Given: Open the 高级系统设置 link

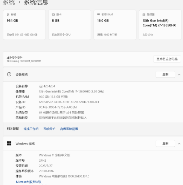Looking at the screenshot, I should click(69, 129).
